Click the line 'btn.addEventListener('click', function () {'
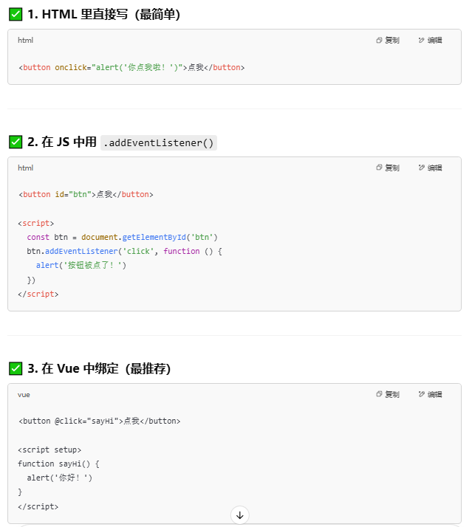Viewport: 472px width, 527px height. click(x=125, y=252)
